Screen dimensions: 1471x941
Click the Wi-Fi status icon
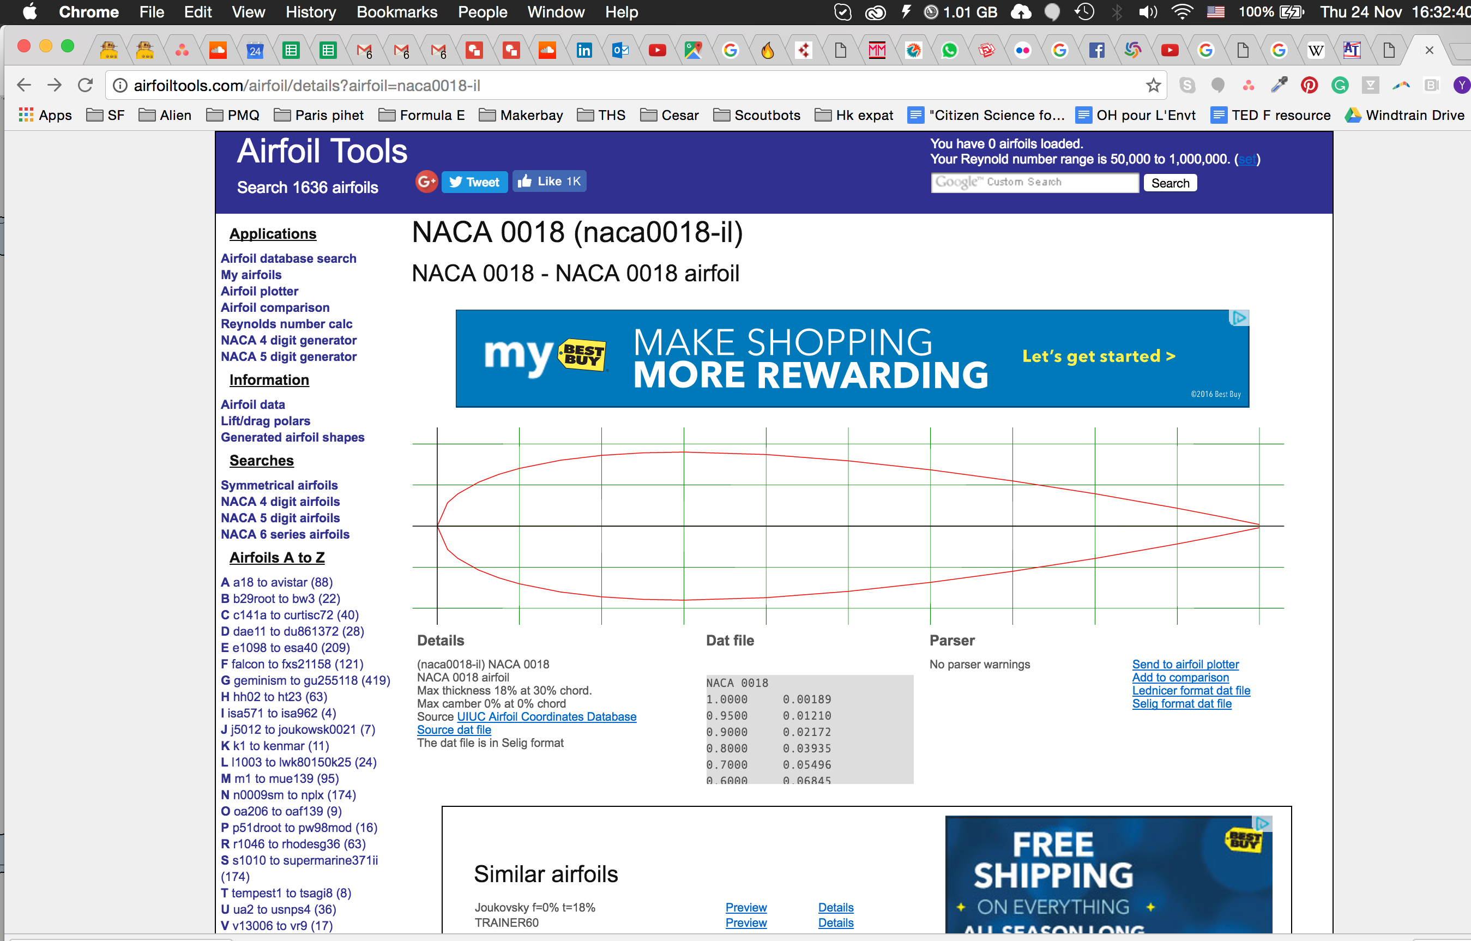[1182, 11]
